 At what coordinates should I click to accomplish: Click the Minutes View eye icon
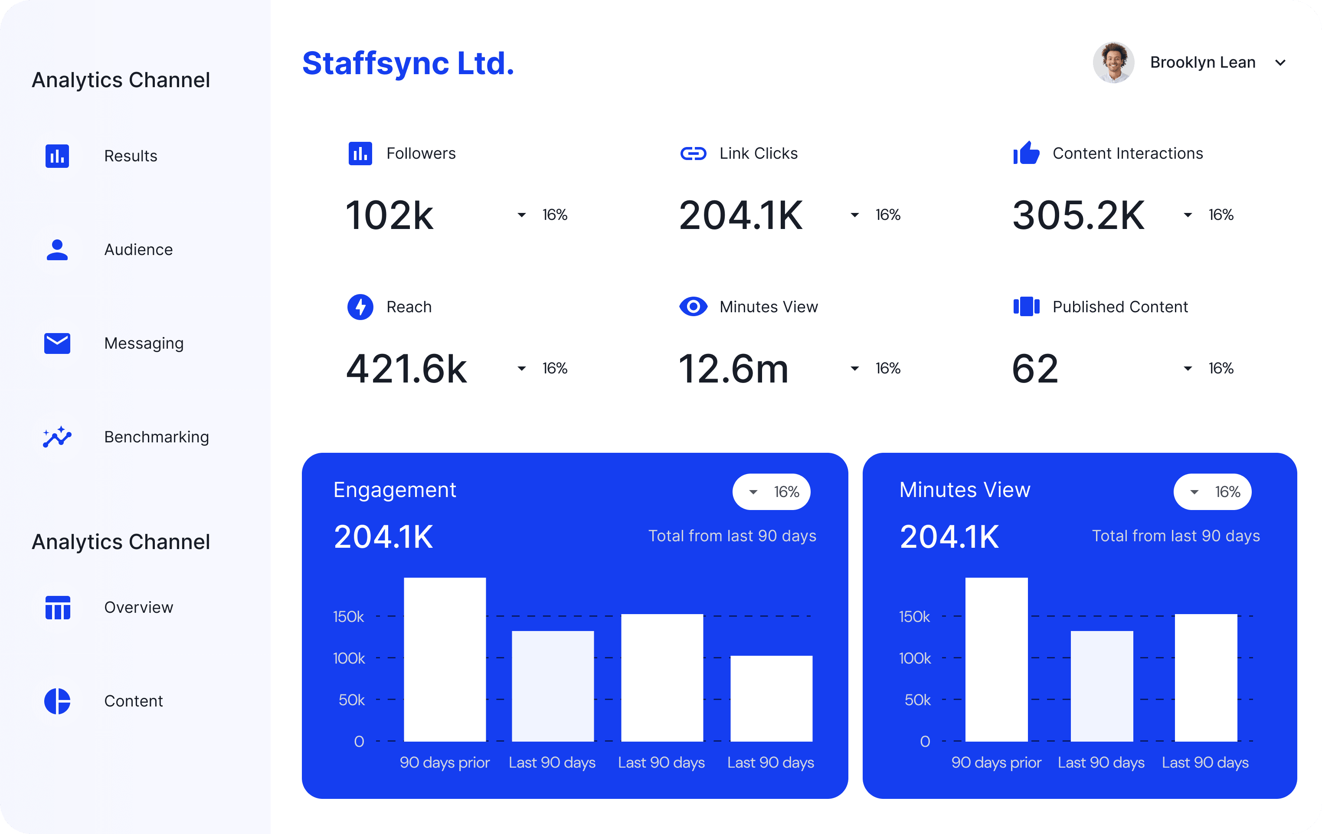[693, 306]
